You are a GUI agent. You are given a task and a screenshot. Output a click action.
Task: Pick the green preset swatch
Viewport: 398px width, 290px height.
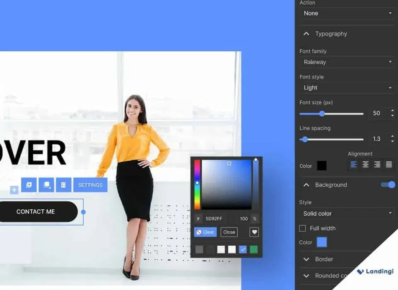coord(254,249)
